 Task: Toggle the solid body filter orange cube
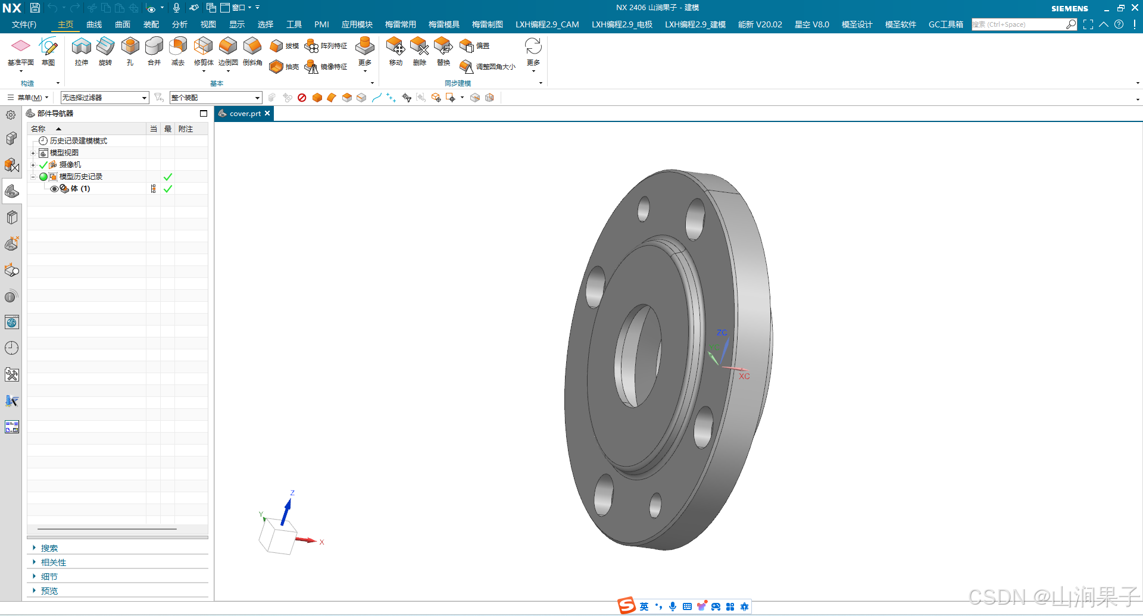[317, 98]
